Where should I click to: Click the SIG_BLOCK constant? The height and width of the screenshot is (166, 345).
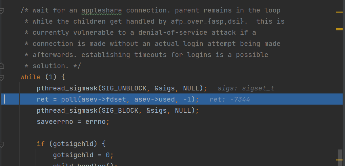(x=120, y=111)
